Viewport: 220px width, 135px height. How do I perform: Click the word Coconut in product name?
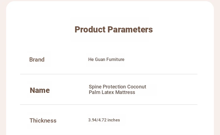click(x=137, y=87)
